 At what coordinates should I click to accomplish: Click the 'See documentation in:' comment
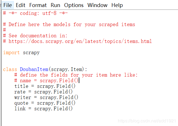tap(35, 36)
